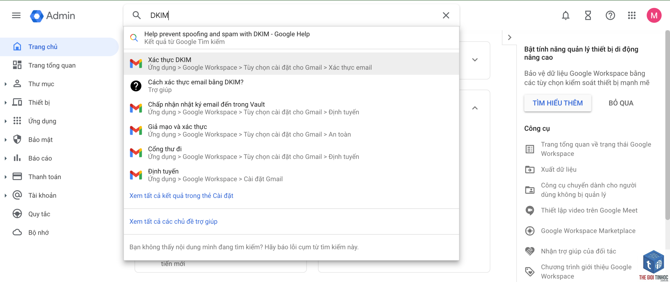Click Xem tất cả kết quả Cài đặt link
Screen dimensions: 670x282
(181, 196)
